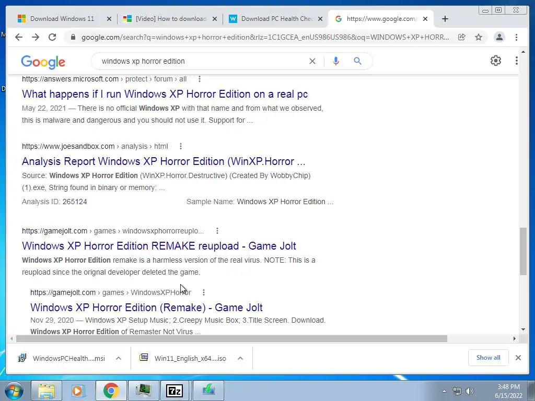
Task: Expand options for WindowsPCHealth msi download
Action: click(x=119, y=358)
